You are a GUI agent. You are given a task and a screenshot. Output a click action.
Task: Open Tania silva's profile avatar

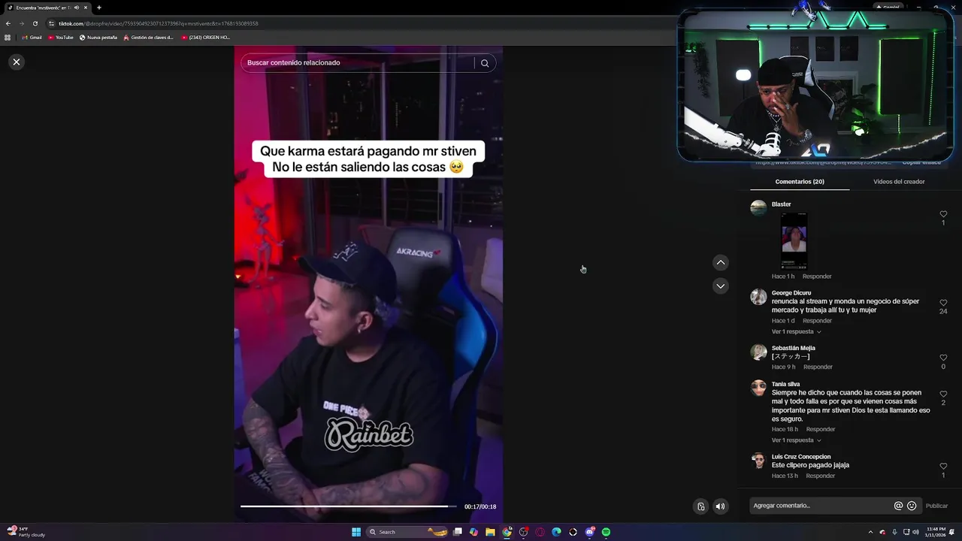point(758,388)
